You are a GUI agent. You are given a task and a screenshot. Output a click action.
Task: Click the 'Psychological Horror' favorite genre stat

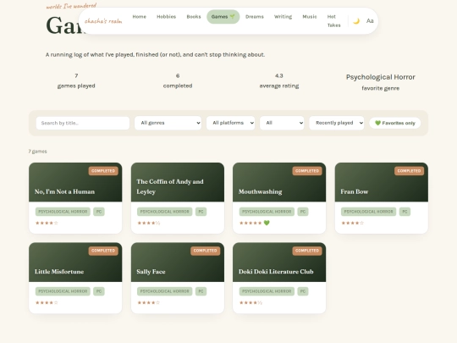[x=380, y=77]
